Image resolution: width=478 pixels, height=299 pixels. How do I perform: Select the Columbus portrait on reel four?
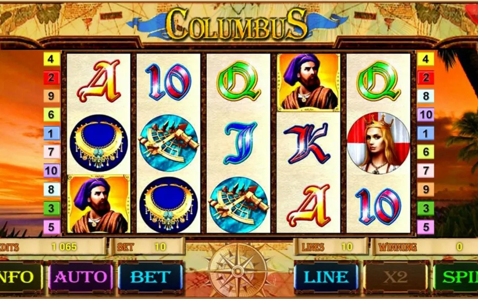coord(309,82)
